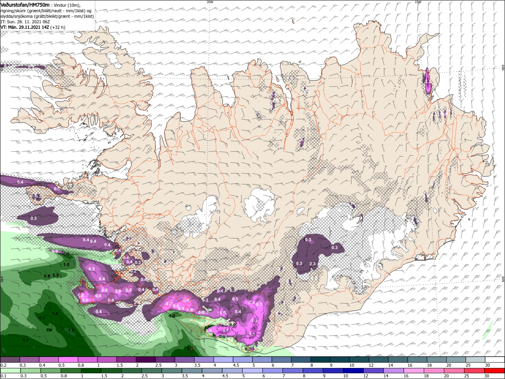Select lower legend row bright red swatch labeled 30
The width and height of the screenshot is (505, 379).
[x=494, y=371]
